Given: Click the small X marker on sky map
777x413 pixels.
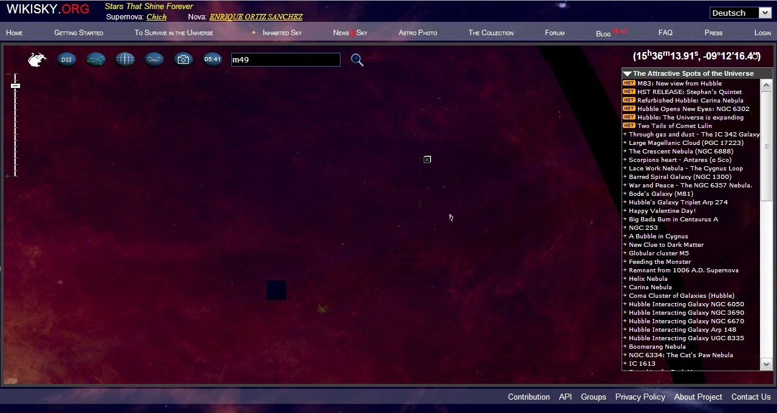Looking at the screenshot, I should pyautogui.click(x=427, y=159).
